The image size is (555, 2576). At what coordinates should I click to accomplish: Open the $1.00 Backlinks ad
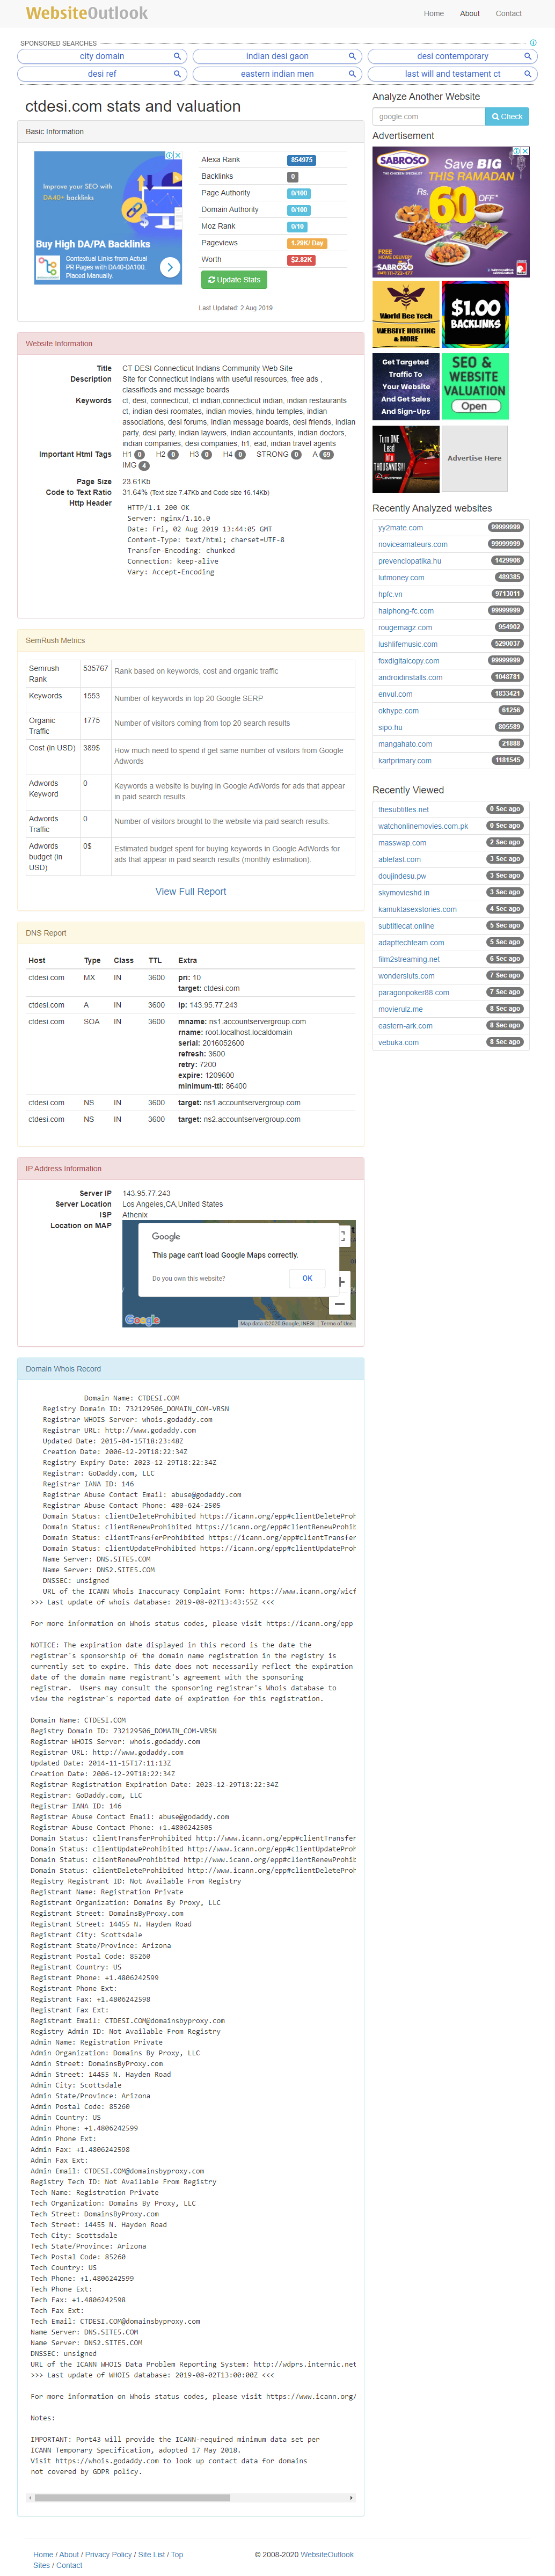coord(475,314)
